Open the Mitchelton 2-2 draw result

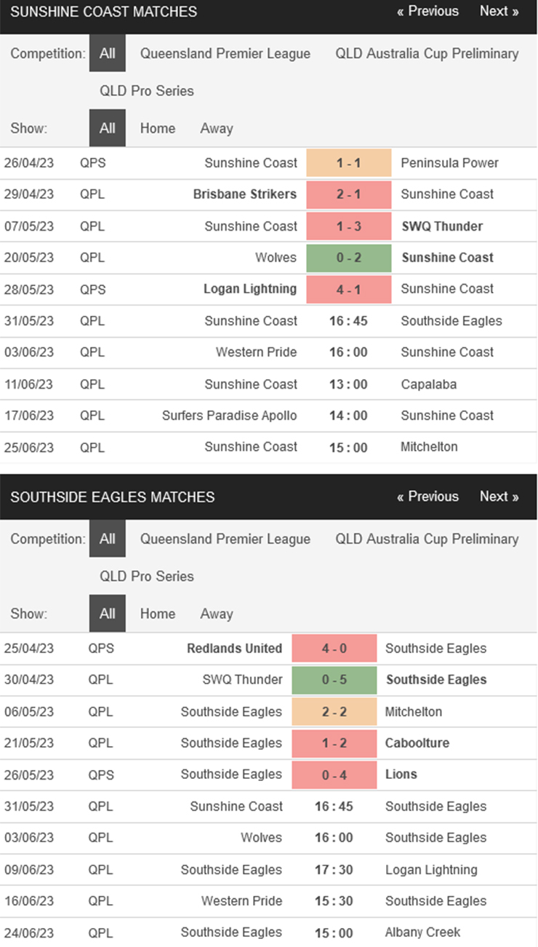coord(334,711)
